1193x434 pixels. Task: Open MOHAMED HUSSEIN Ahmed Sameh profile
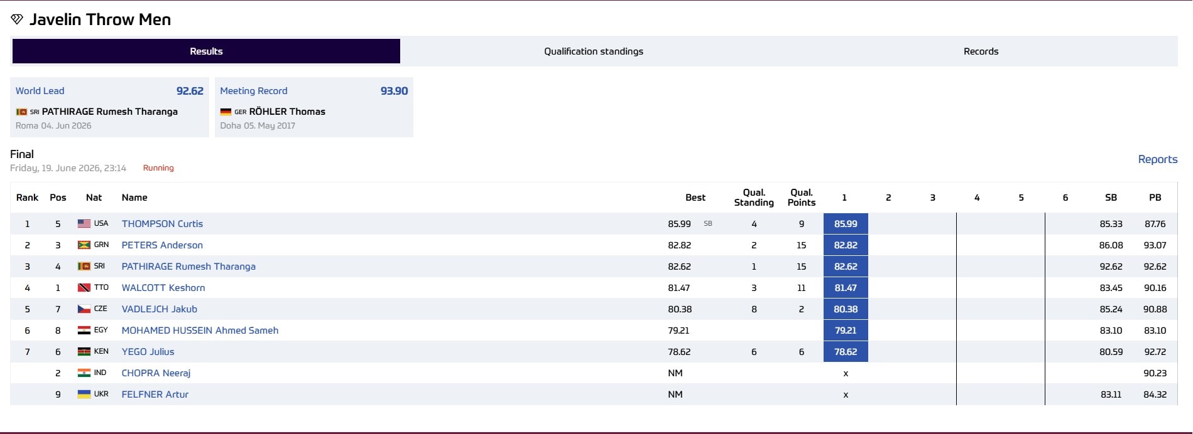pyautogui.click(x=200, y=330)
